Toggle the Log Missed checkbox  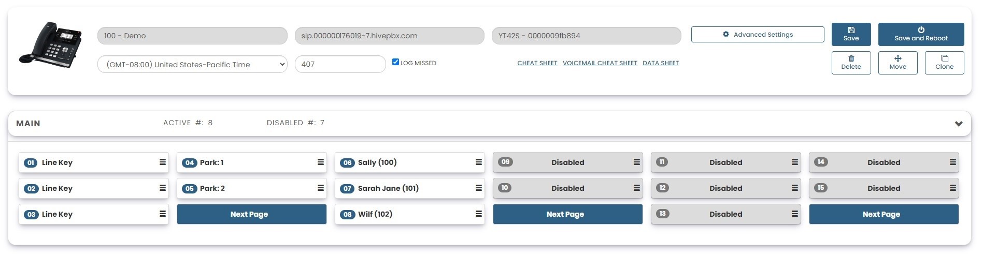(396, 62)
